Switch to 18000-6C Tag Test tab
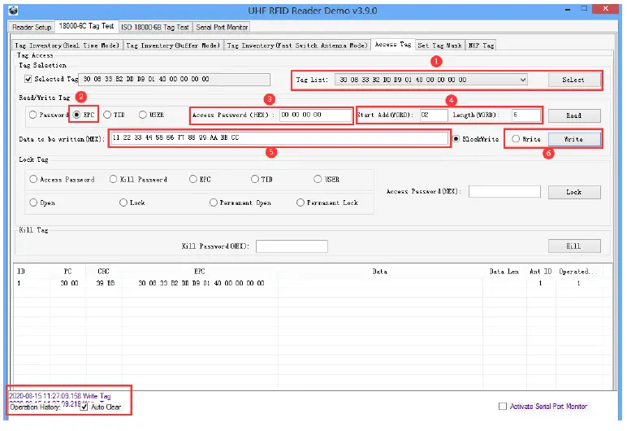This screenshot has height=431, width=627. 86,26
